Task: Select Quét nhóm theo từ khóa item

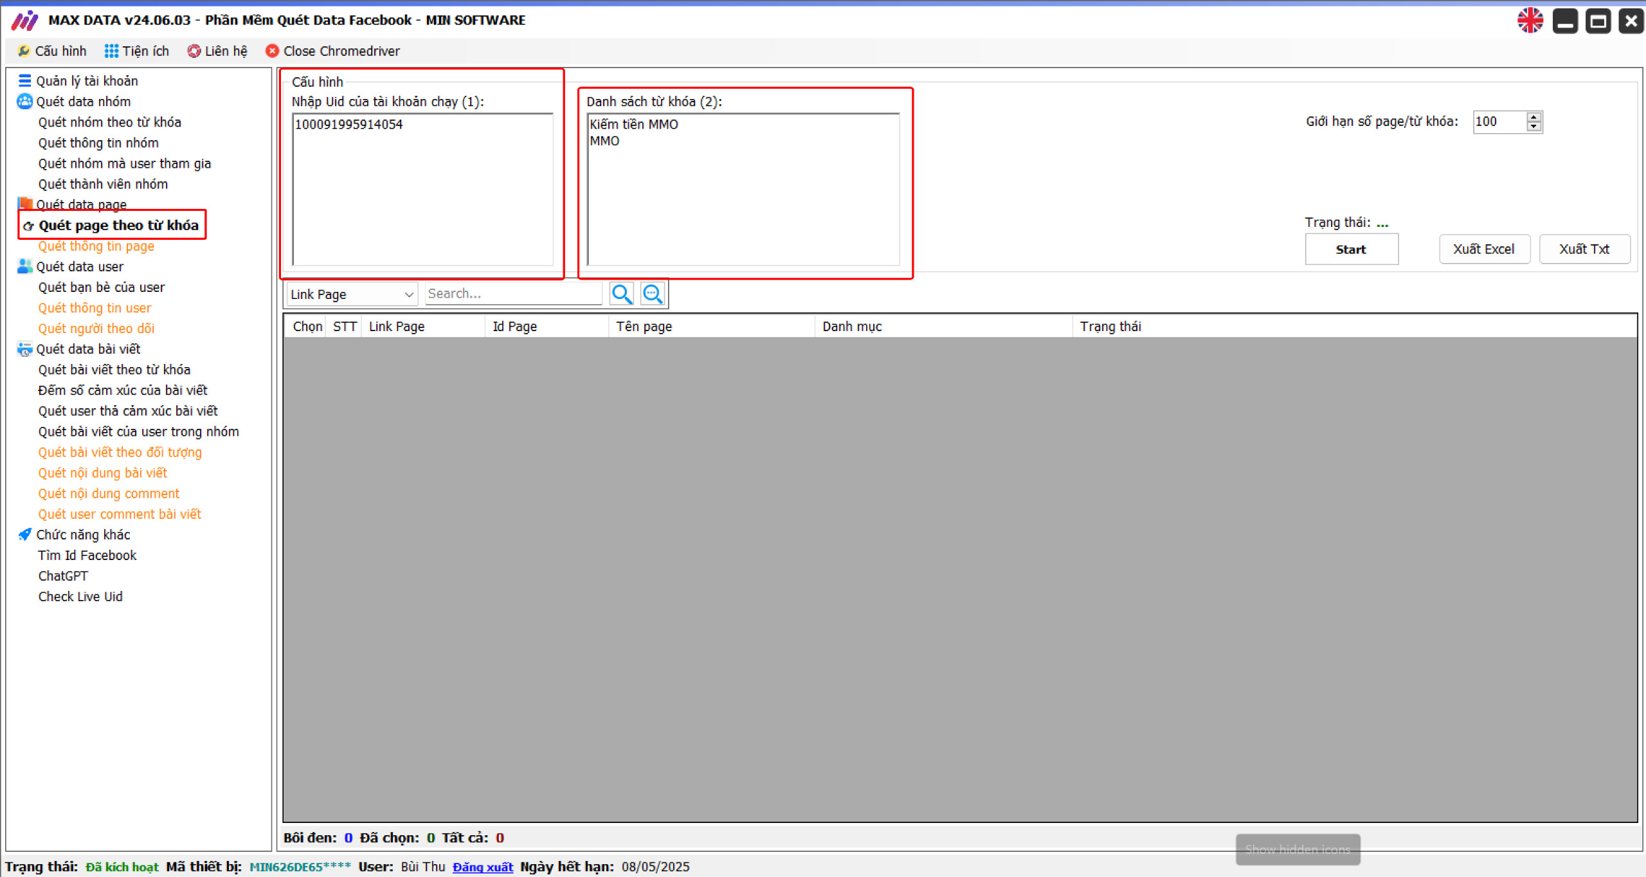Action: 109,122
